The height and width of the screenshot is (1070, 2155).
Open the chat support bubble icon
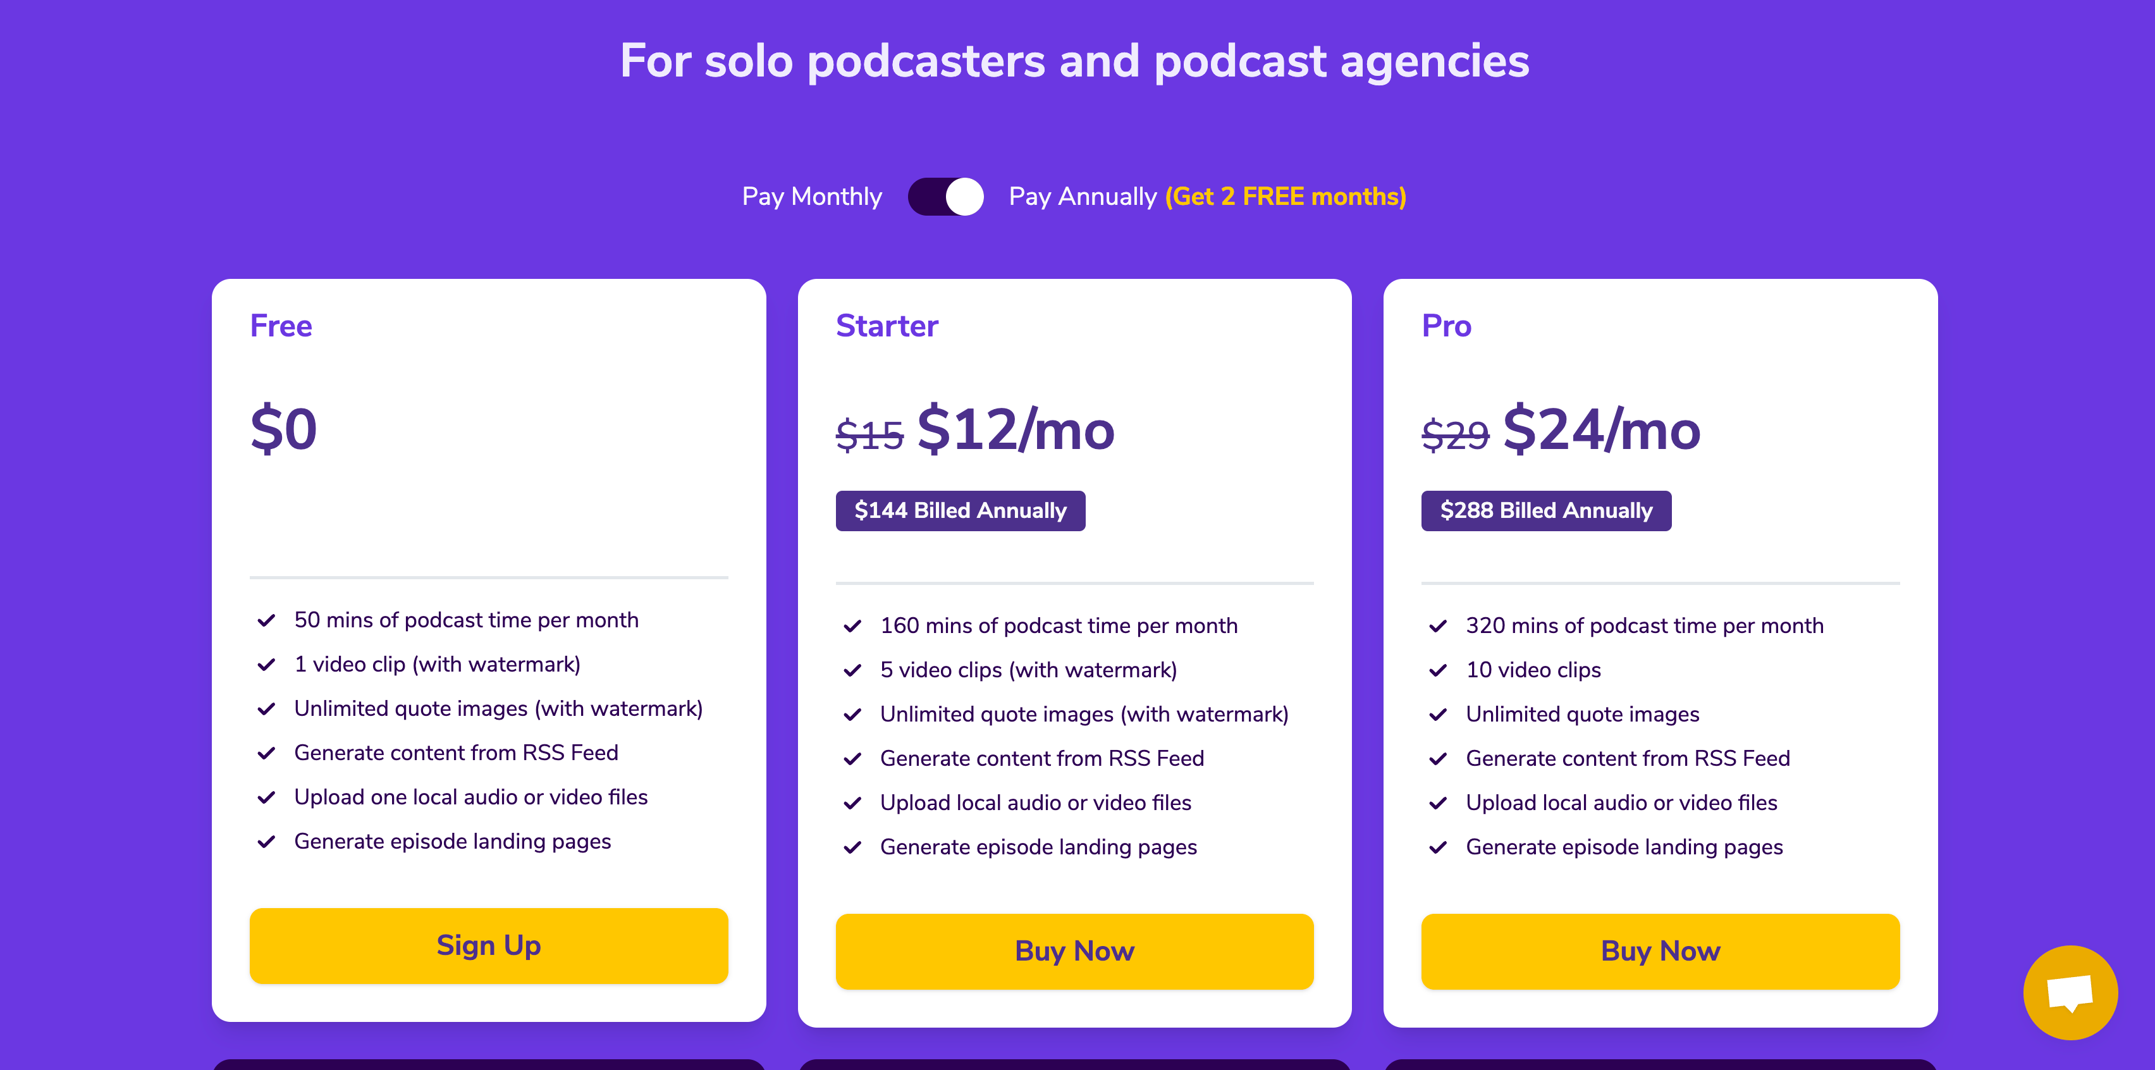(x=2069, y=992)
